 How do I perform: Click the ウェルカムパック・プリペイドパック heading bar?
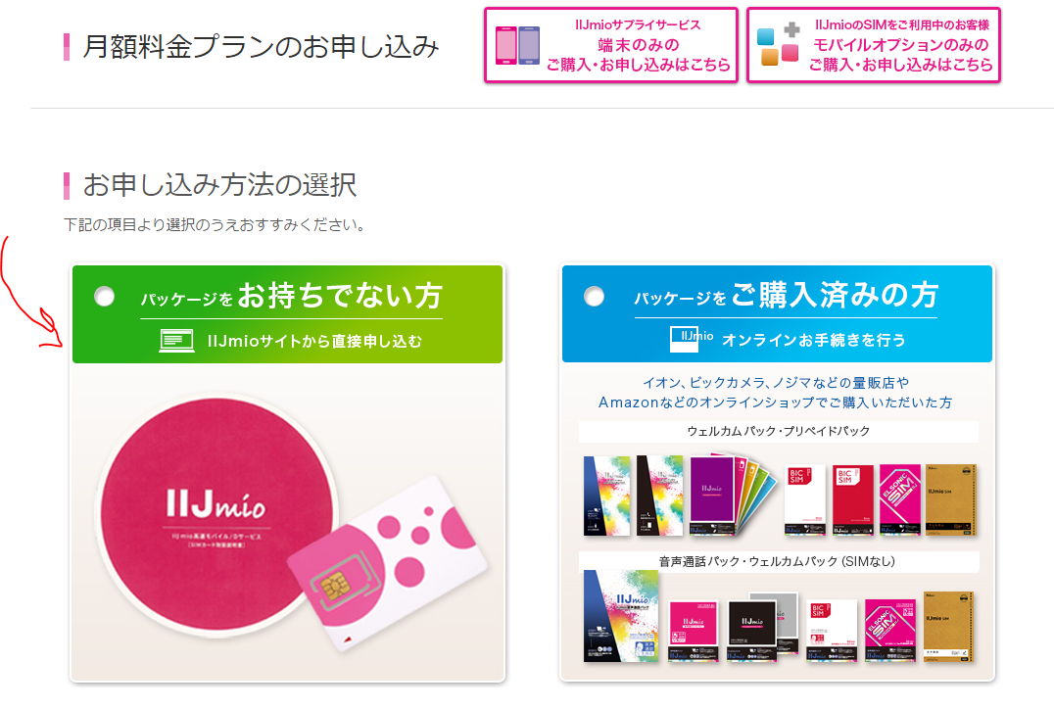[x=779, y=431]
